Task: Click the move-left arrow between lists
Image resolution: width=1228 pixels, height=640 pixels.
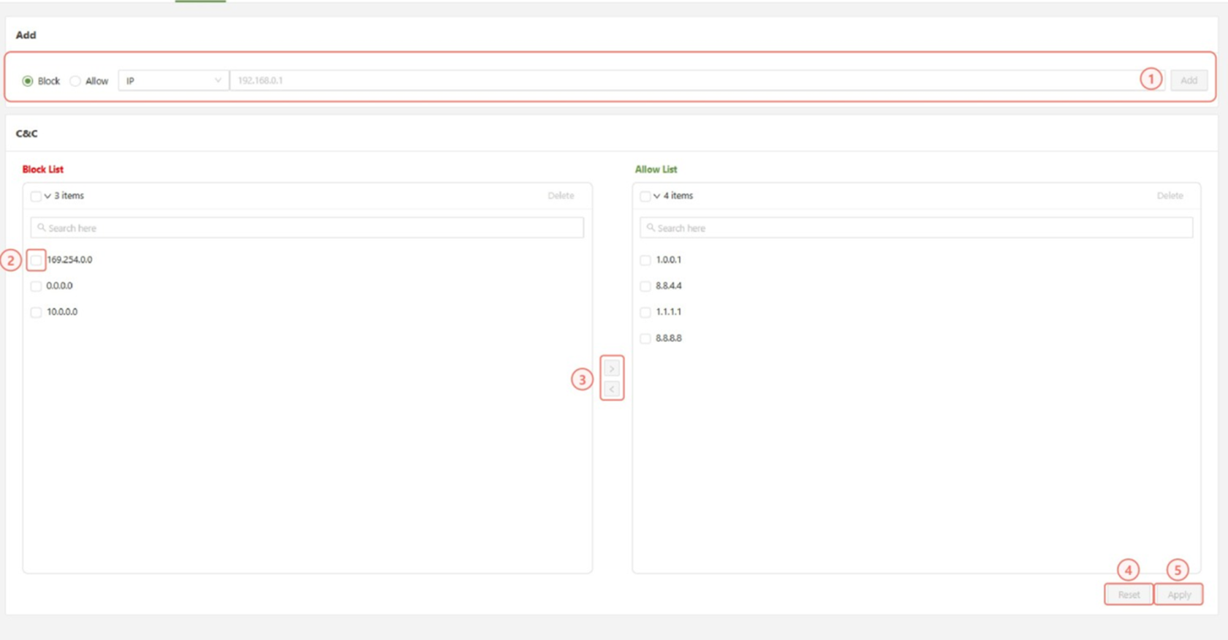Action: pos(612,389)
